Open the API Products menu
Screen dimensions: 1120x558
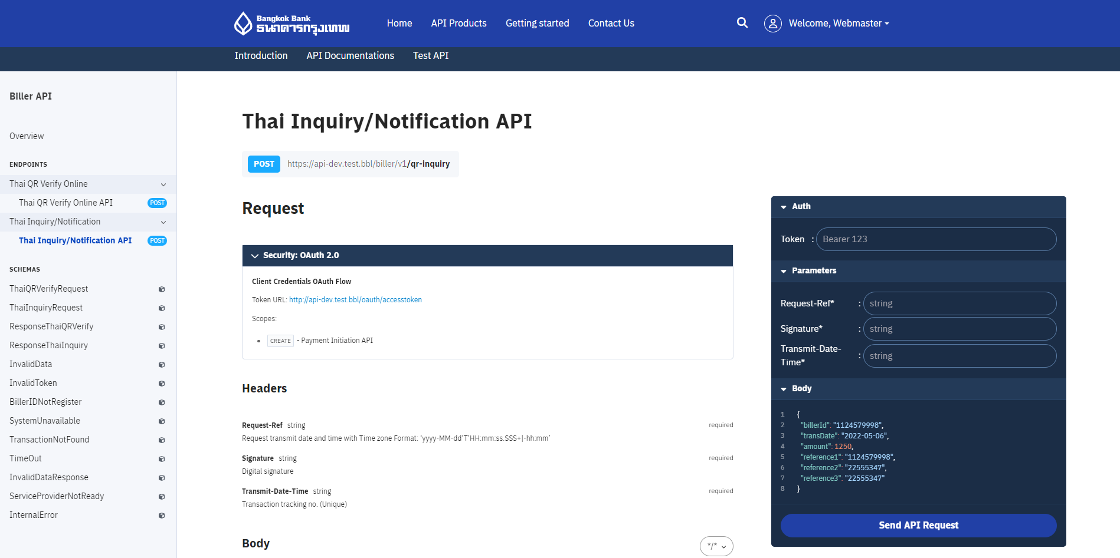click(459, 23)
